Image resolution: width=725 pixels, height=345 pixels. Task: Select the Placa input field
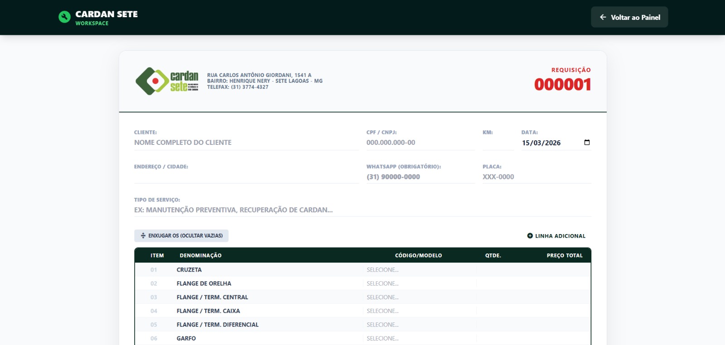pyautogui.click(x=536, y=177)
